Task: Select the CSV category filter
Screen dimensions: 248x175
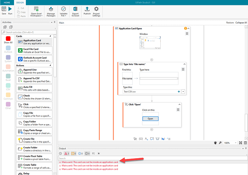Action: pos(8,87)
